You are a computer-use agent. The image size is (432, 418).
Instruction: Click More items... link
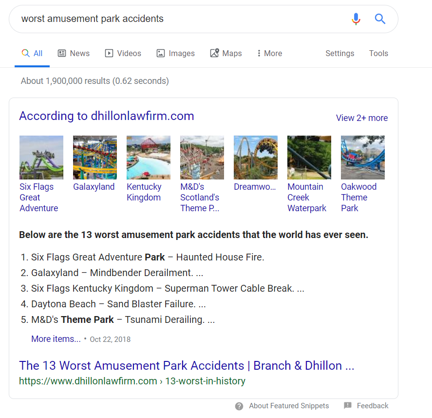pyautogui.click(x=56, y=339)
